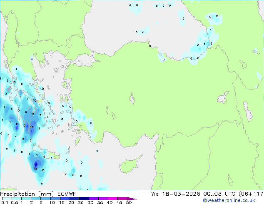Viewport: 264px width, 204px height.
Task: Click the arrow tip above 50 mm in the legend
Action: point(132,199)
